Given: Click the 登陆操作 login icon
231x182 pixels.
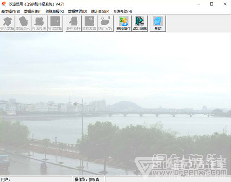Looking at the screenshot, I should 123,24.
